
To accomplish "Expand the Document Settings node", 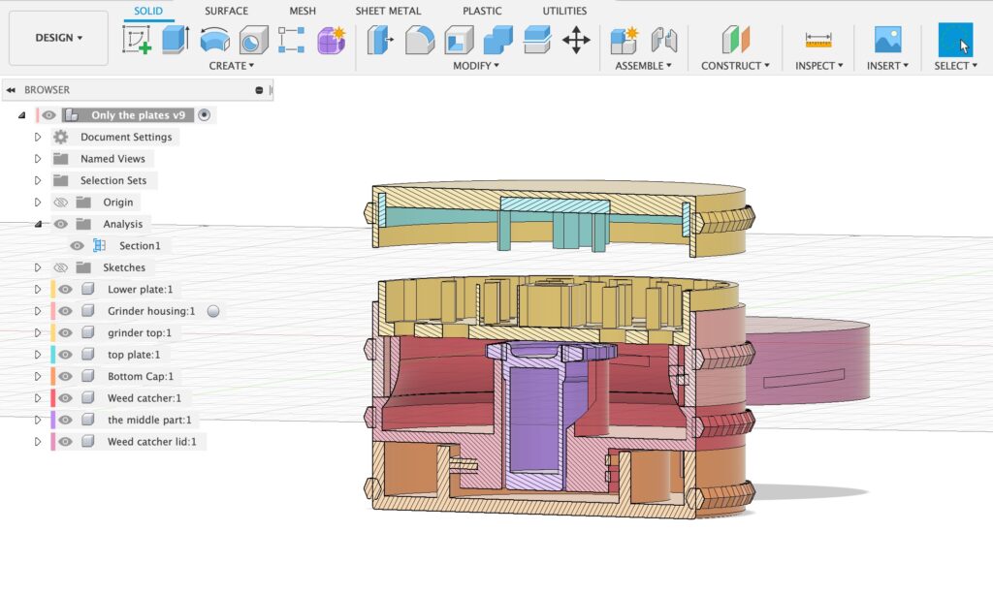I will click(x=38, y=138).
